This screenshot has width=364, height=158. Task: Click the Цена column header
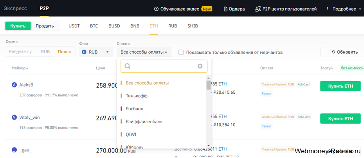(x=101, y=68)
